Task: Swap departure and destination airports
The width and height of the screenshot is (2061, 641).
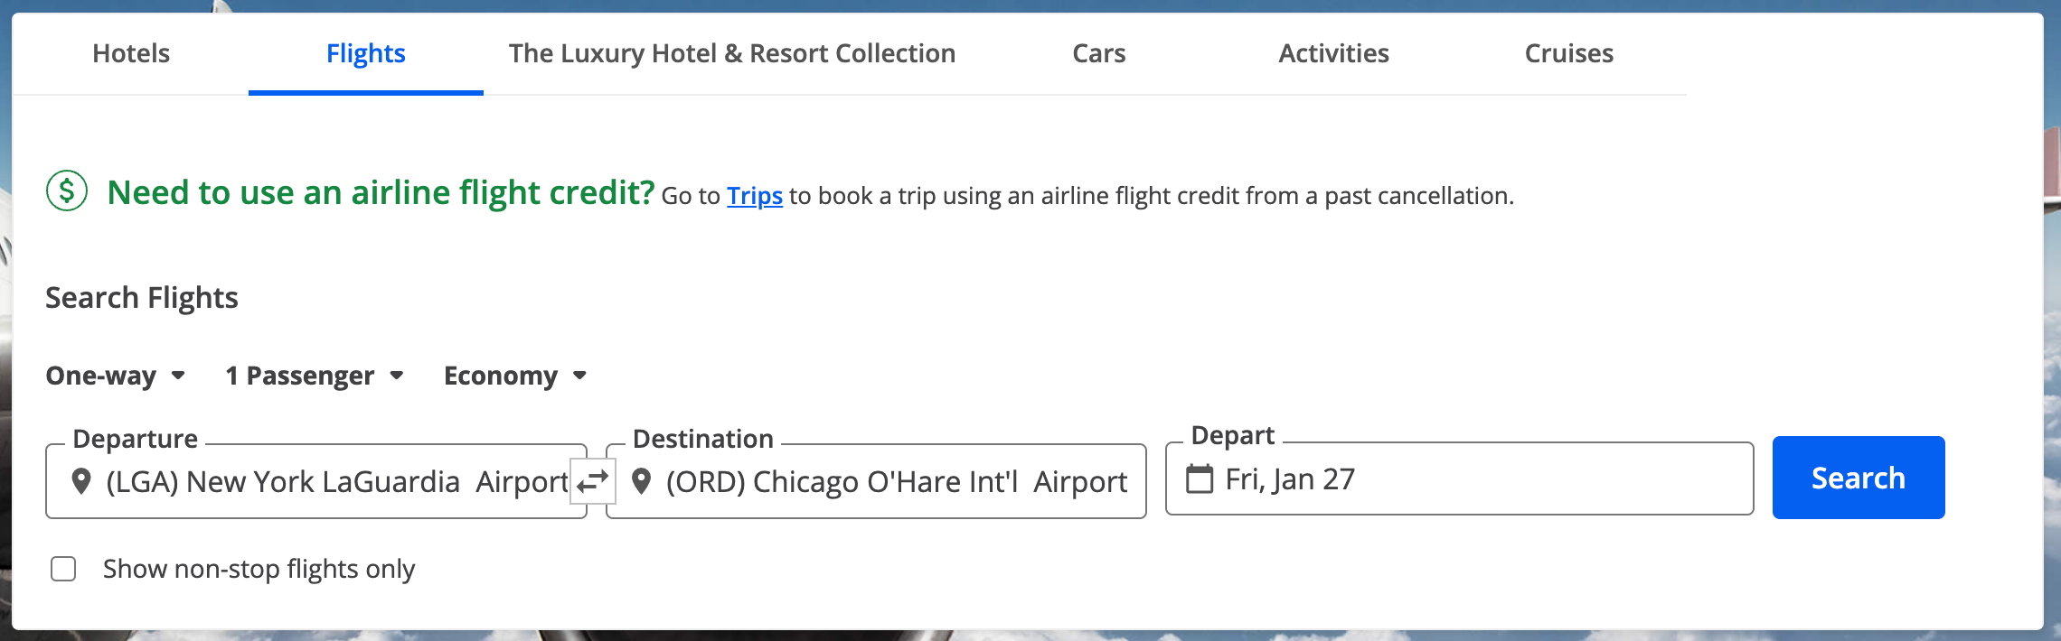Action: point(593,481)
